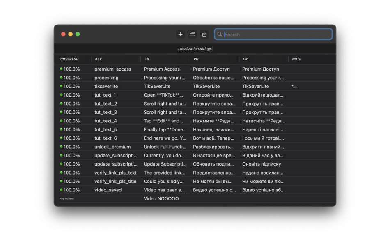Select the Localization.strings file title

click(x=195, y=49)
